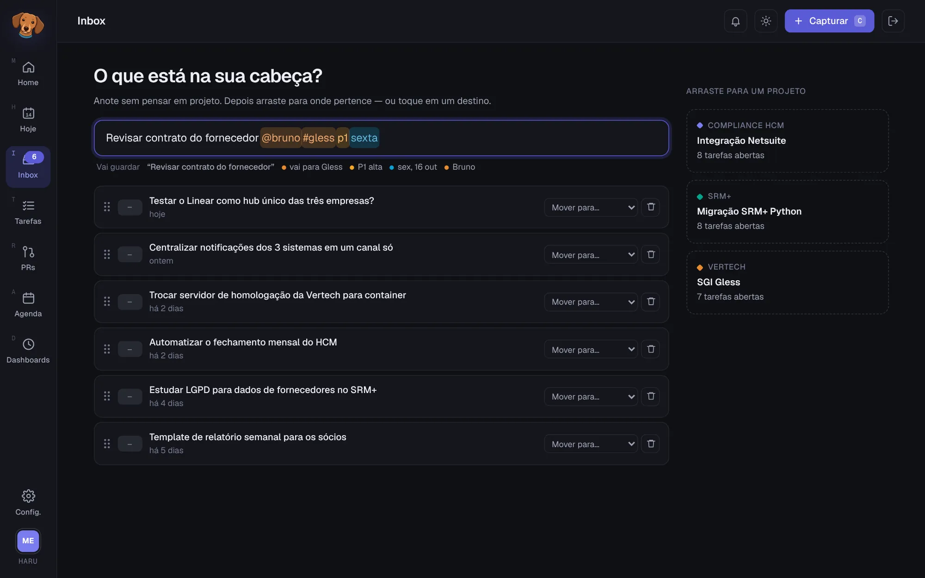Screen dimensions: 925x578
Task: Click the sexta date tag in input
Action: (x=364, y=138)
